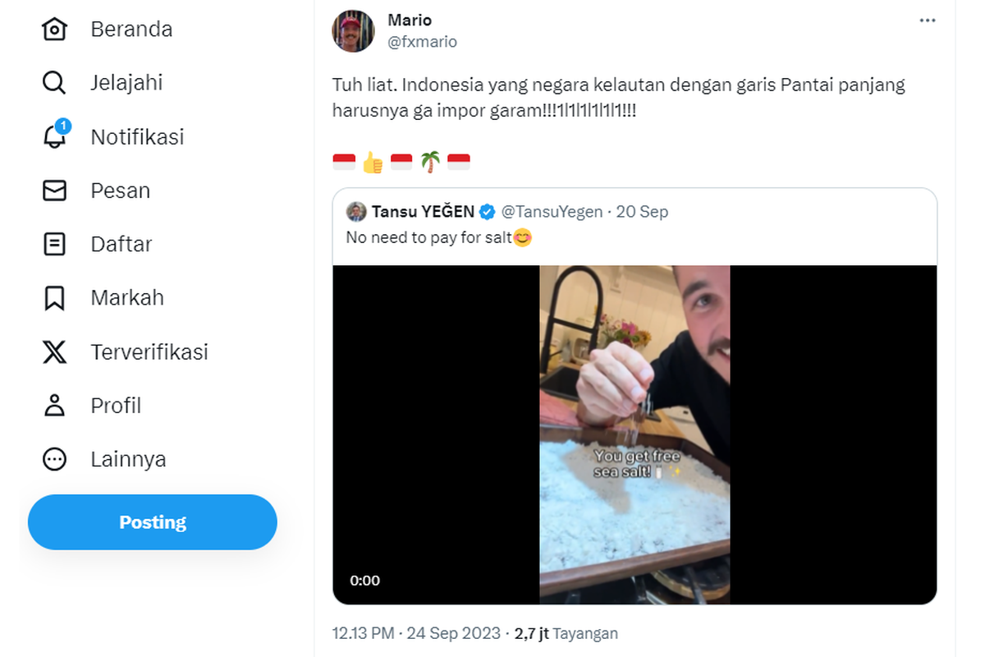Open the Notifikasi bell icon
Screen dimensions: 985x657
[x=55, y=136]
